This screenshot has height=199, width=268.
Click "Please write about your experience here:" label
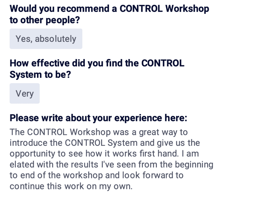coord(98,118)
